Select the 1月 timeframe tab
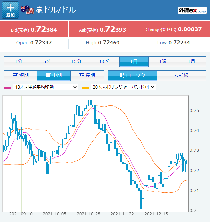210x222 pixels. click(x=192, y=61)
